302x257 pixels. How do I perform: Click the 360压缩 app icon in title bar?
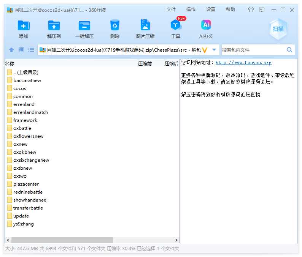pos(10,10)
